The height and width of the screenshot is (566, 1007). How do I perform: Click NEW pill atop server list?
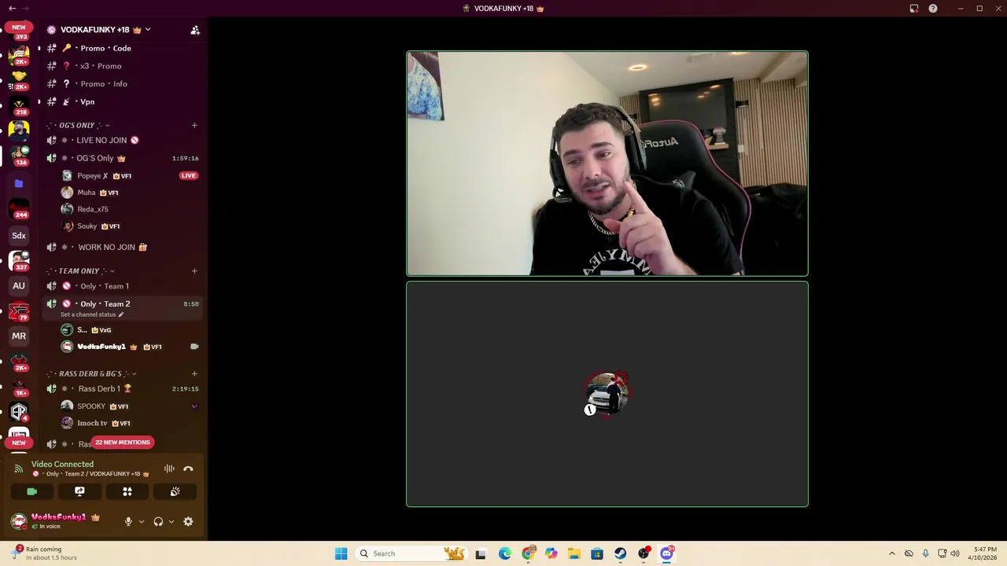[19, 27]
